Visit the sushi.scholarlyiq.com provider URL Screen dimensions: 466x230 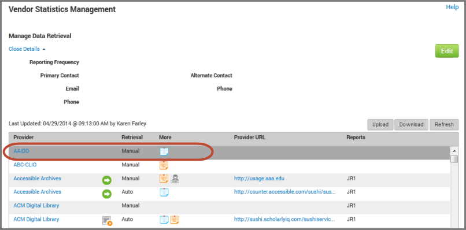tap(284, 219)
